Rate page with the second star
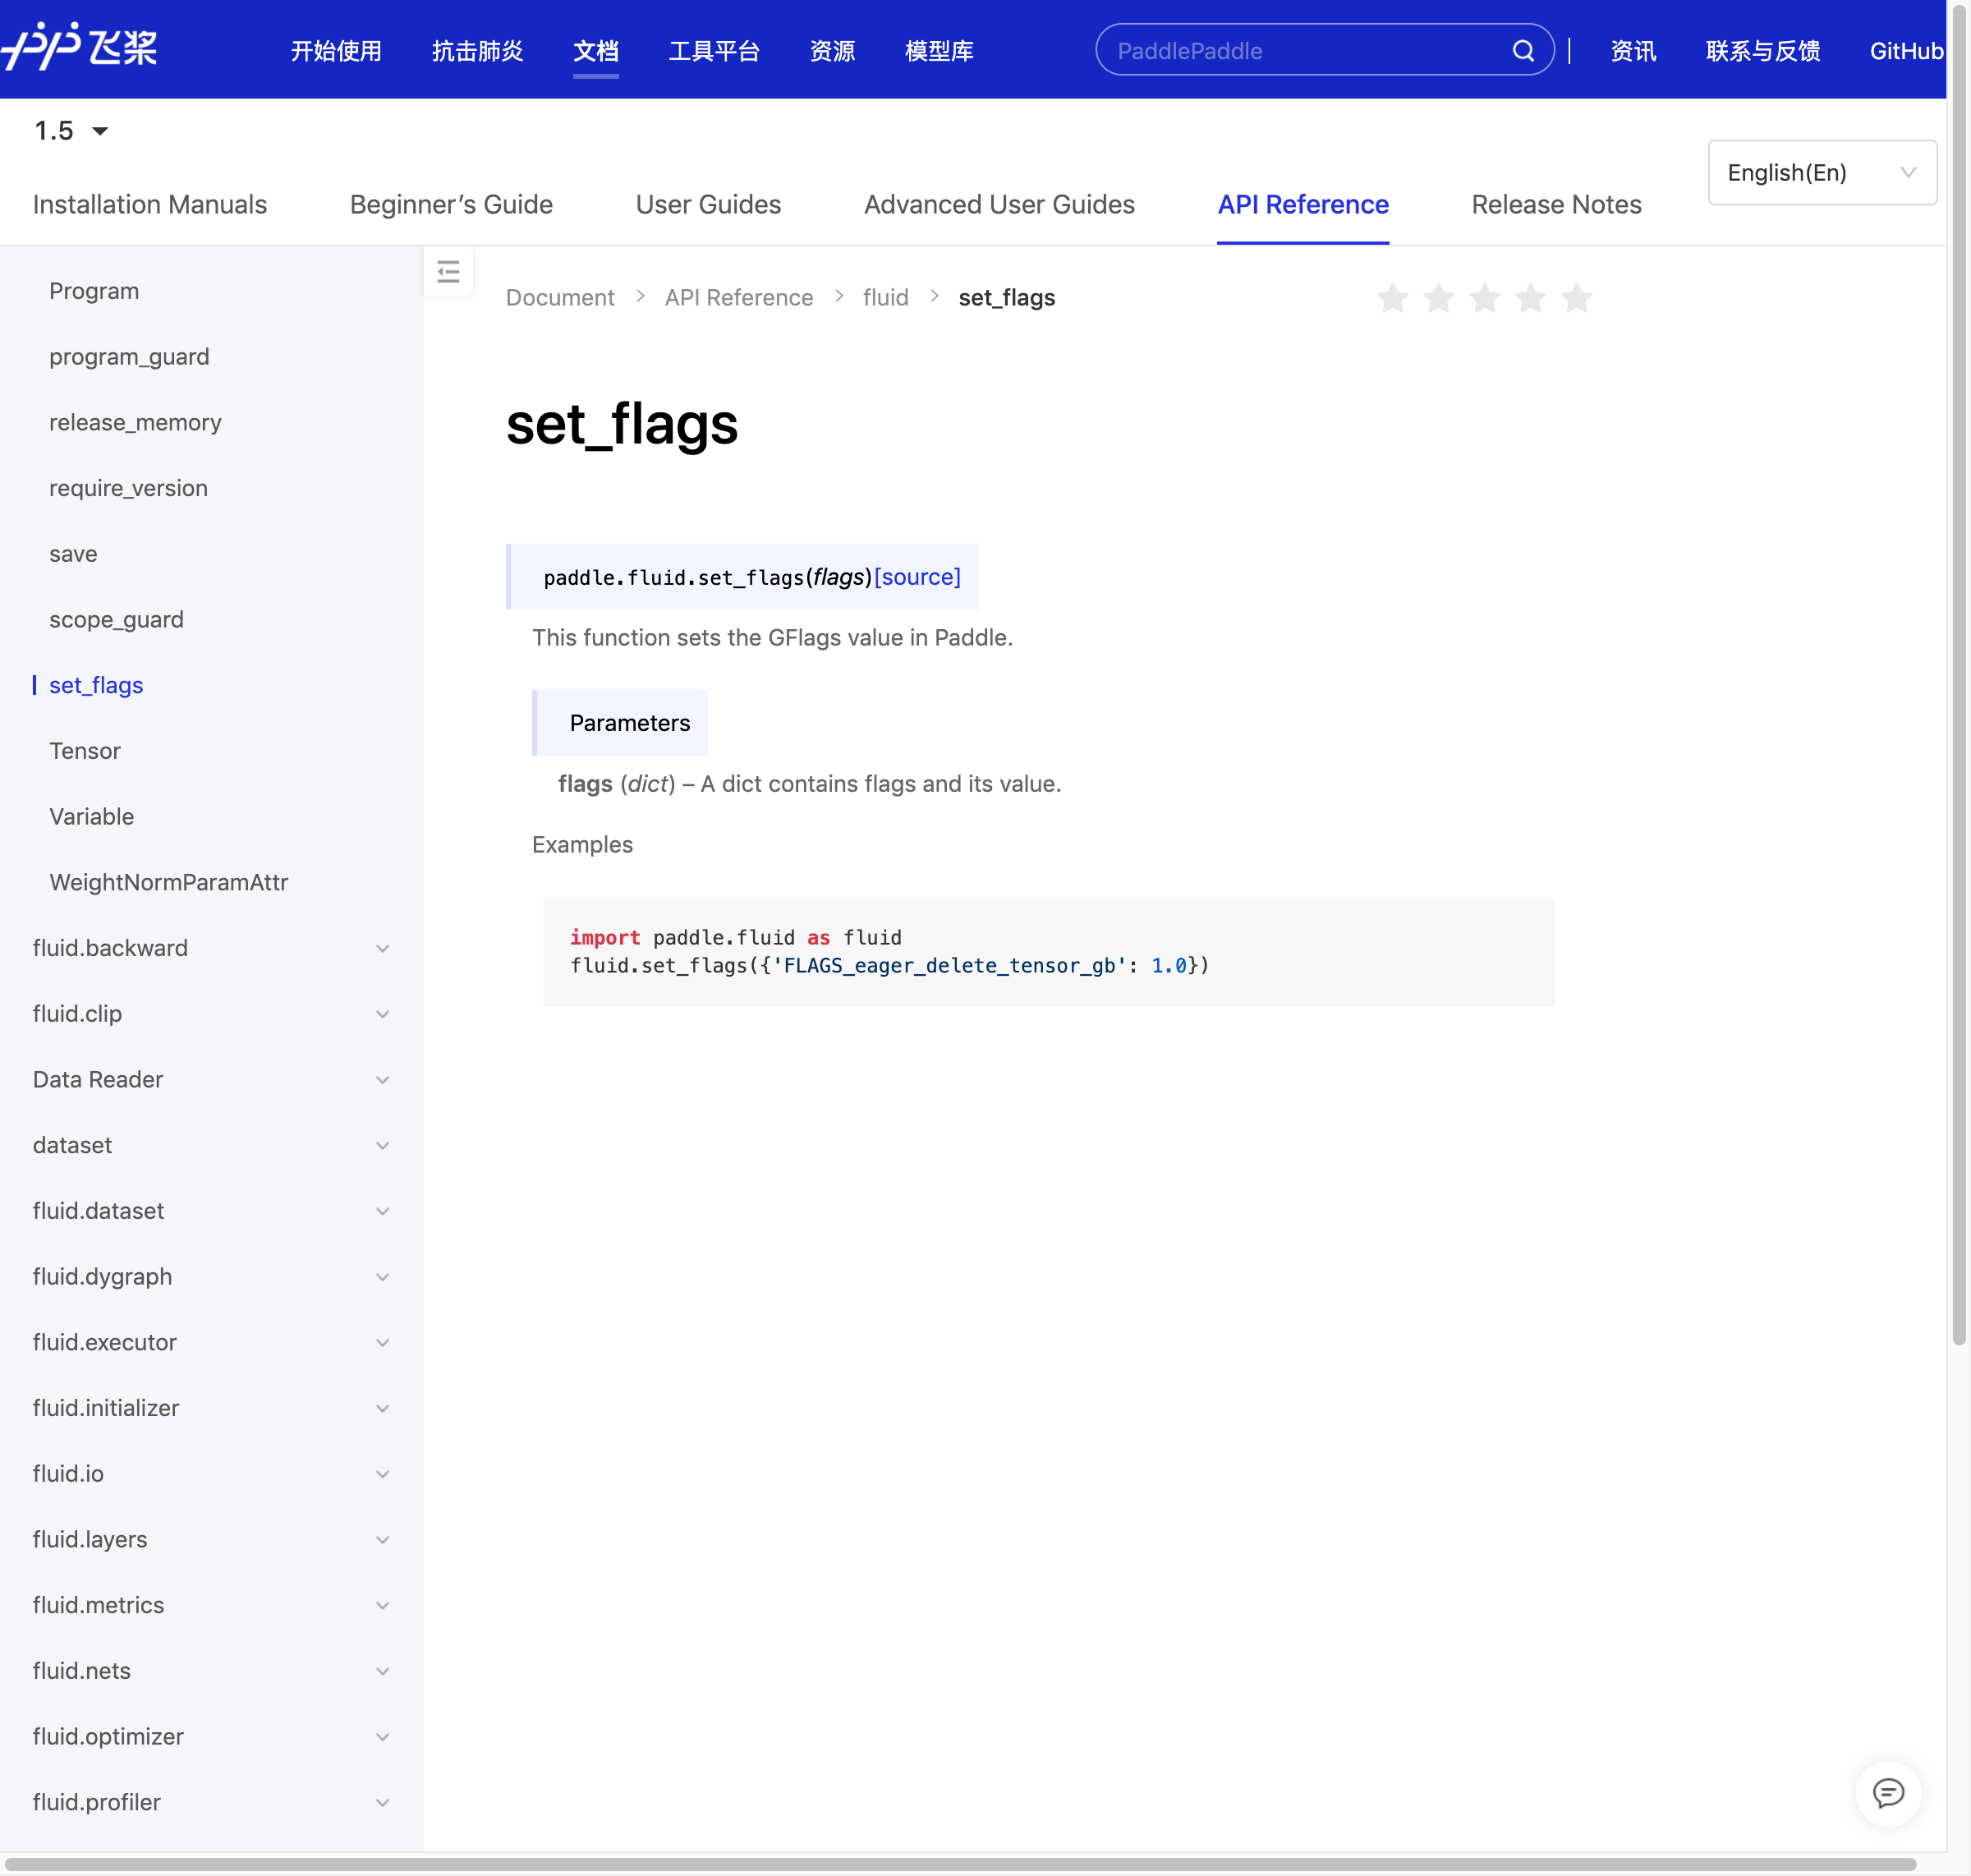1971x1876 pixels. tap(1438, 298)
